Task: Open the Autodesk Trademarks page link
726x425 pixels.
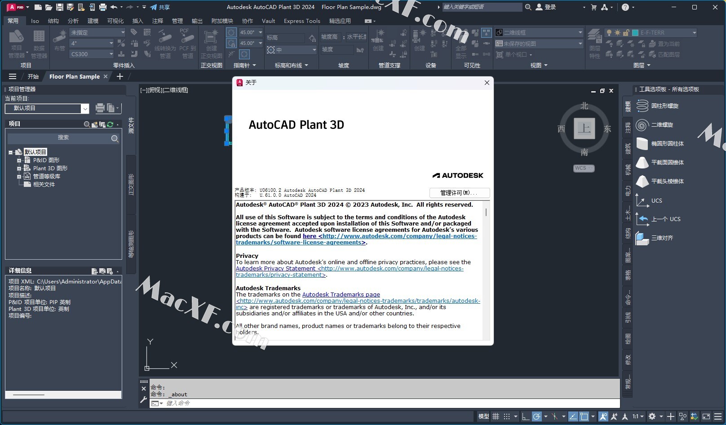Action: [x=341, y=294]
